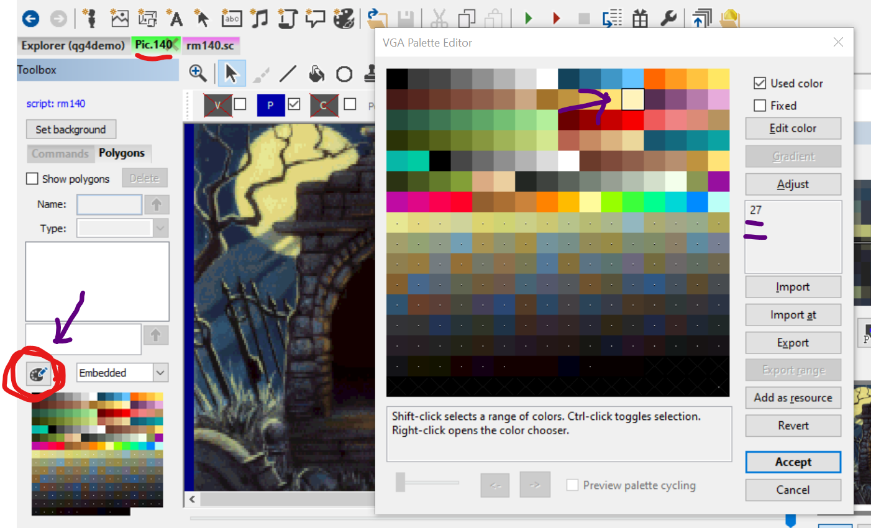This screenshot has height=528, width=871.
Task: Open the Commands tab in Toolbox
Action: click(60, 153)
